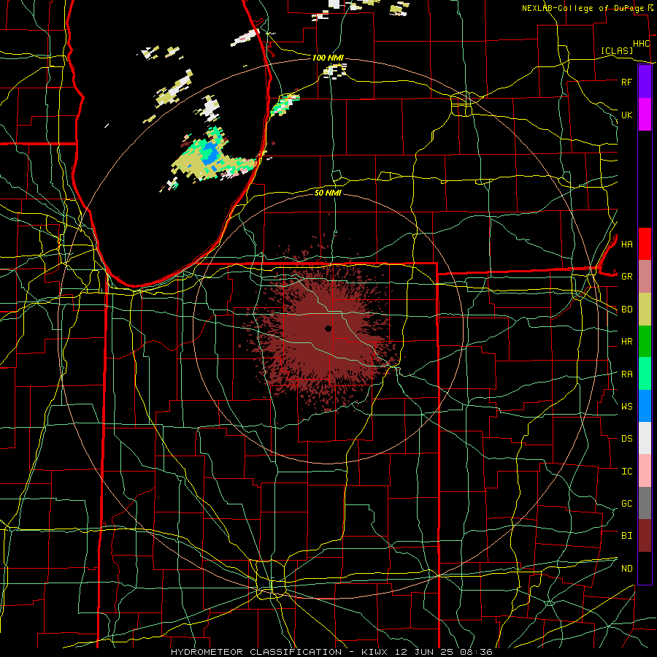
Task: Click the 'KIWX' station identifier text
Action: [x=374, y=652]
